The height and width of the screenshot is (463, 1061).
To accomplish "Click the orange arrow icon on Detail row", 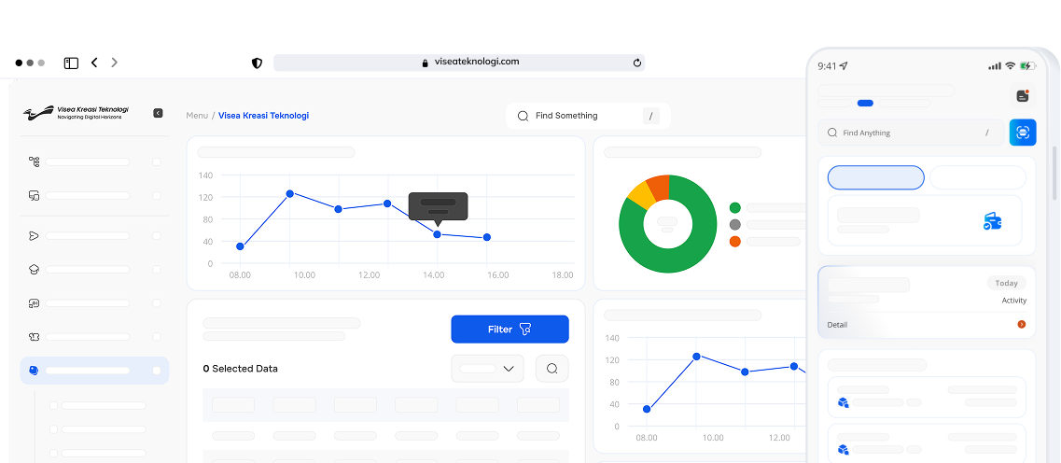I will click(1021, 324).
